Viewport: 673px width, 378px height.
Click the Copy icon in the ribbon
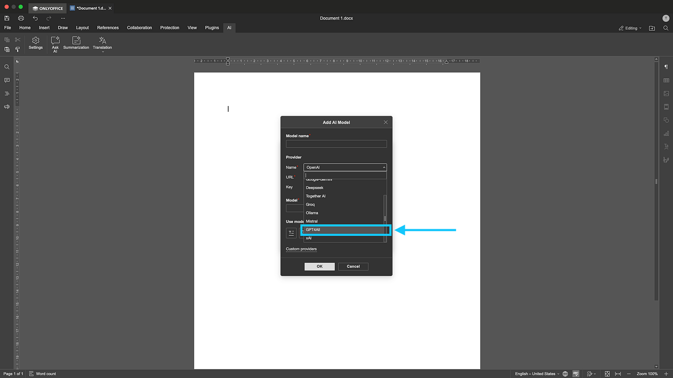pos(7,40)
